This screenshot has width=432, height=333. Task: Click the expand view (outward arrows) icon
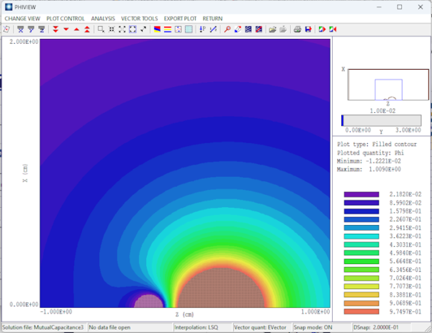122,29
